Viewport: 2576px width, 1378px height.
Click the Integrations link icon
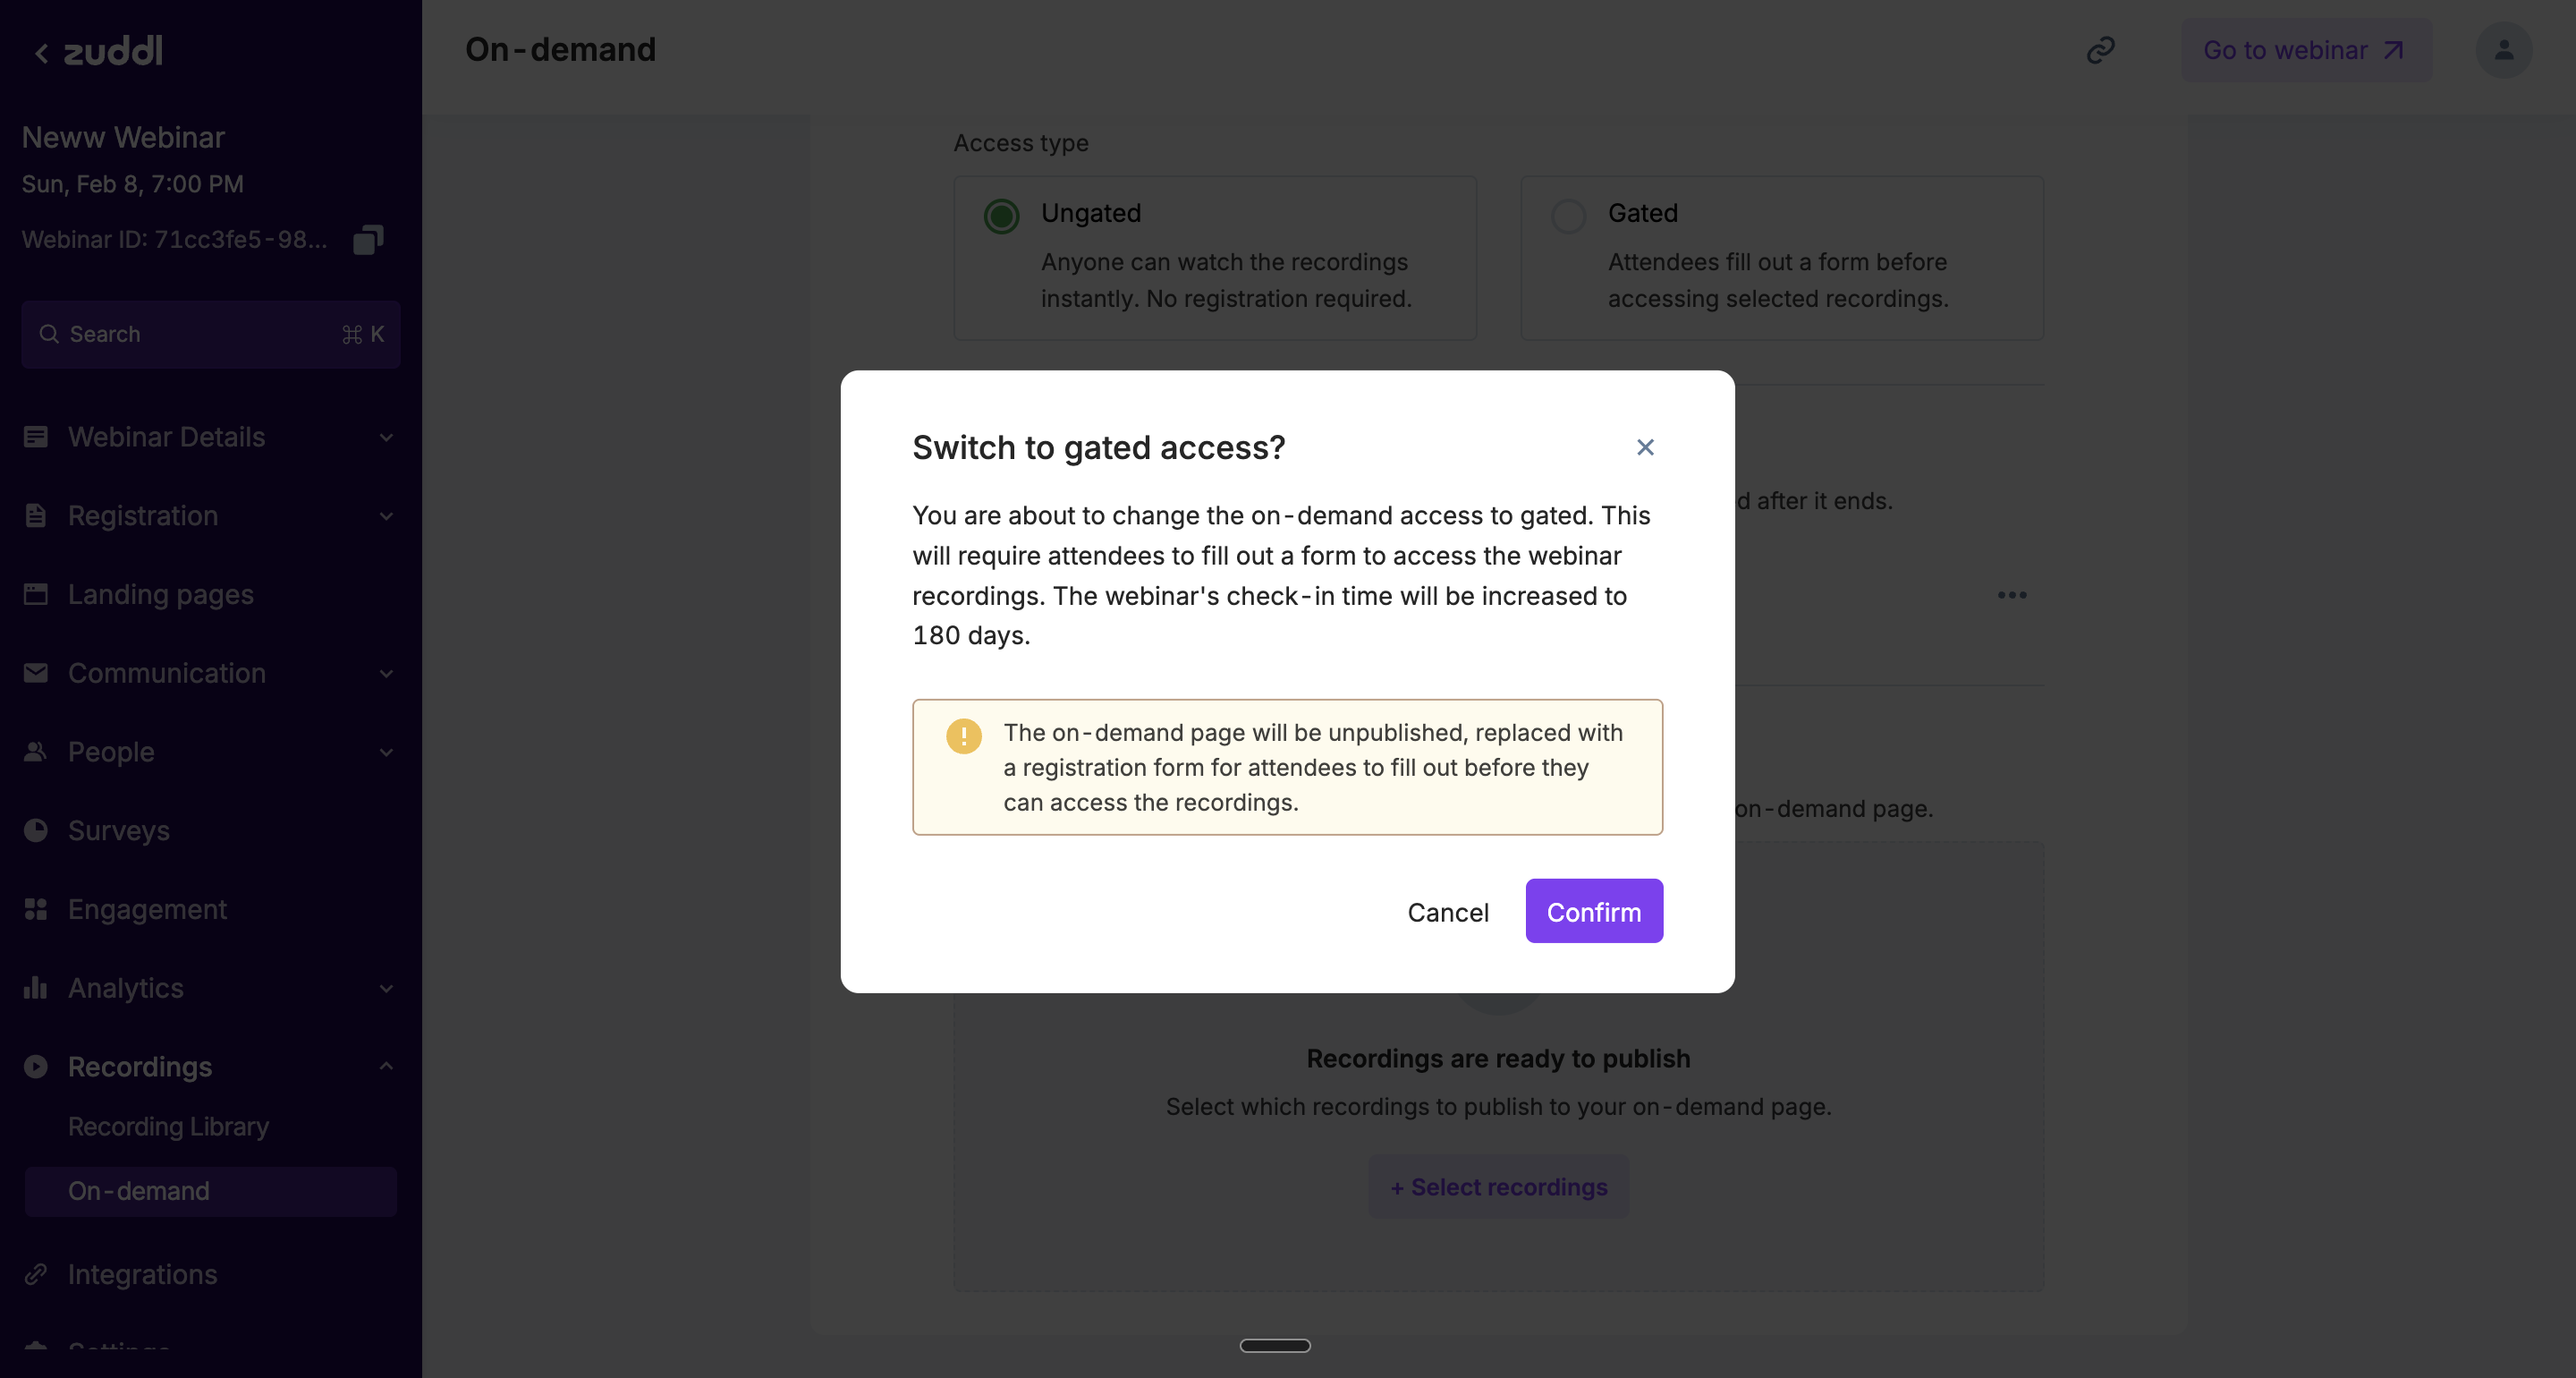coord(36,1274)
